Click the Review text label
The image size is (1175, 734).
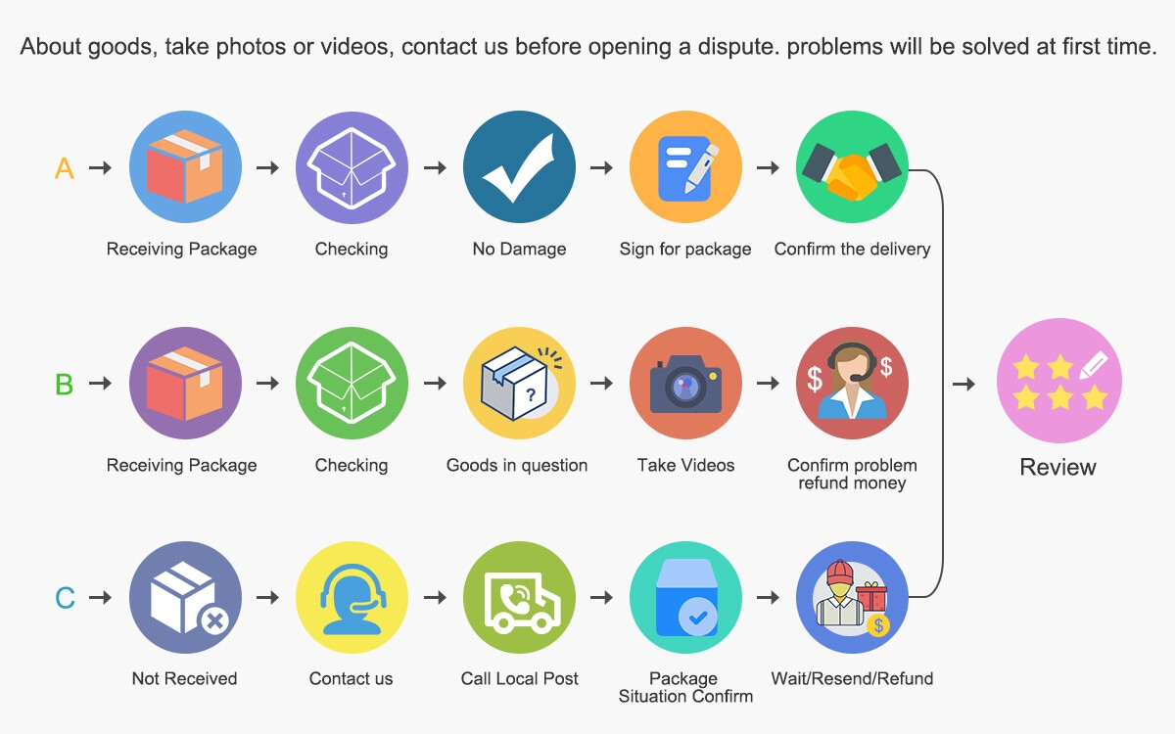click(1058, 467)
